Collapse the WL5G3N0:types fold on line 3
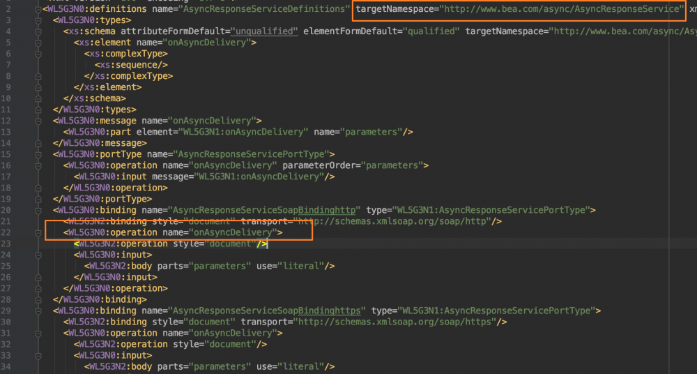697x374 pixels. tap(38, 20)
